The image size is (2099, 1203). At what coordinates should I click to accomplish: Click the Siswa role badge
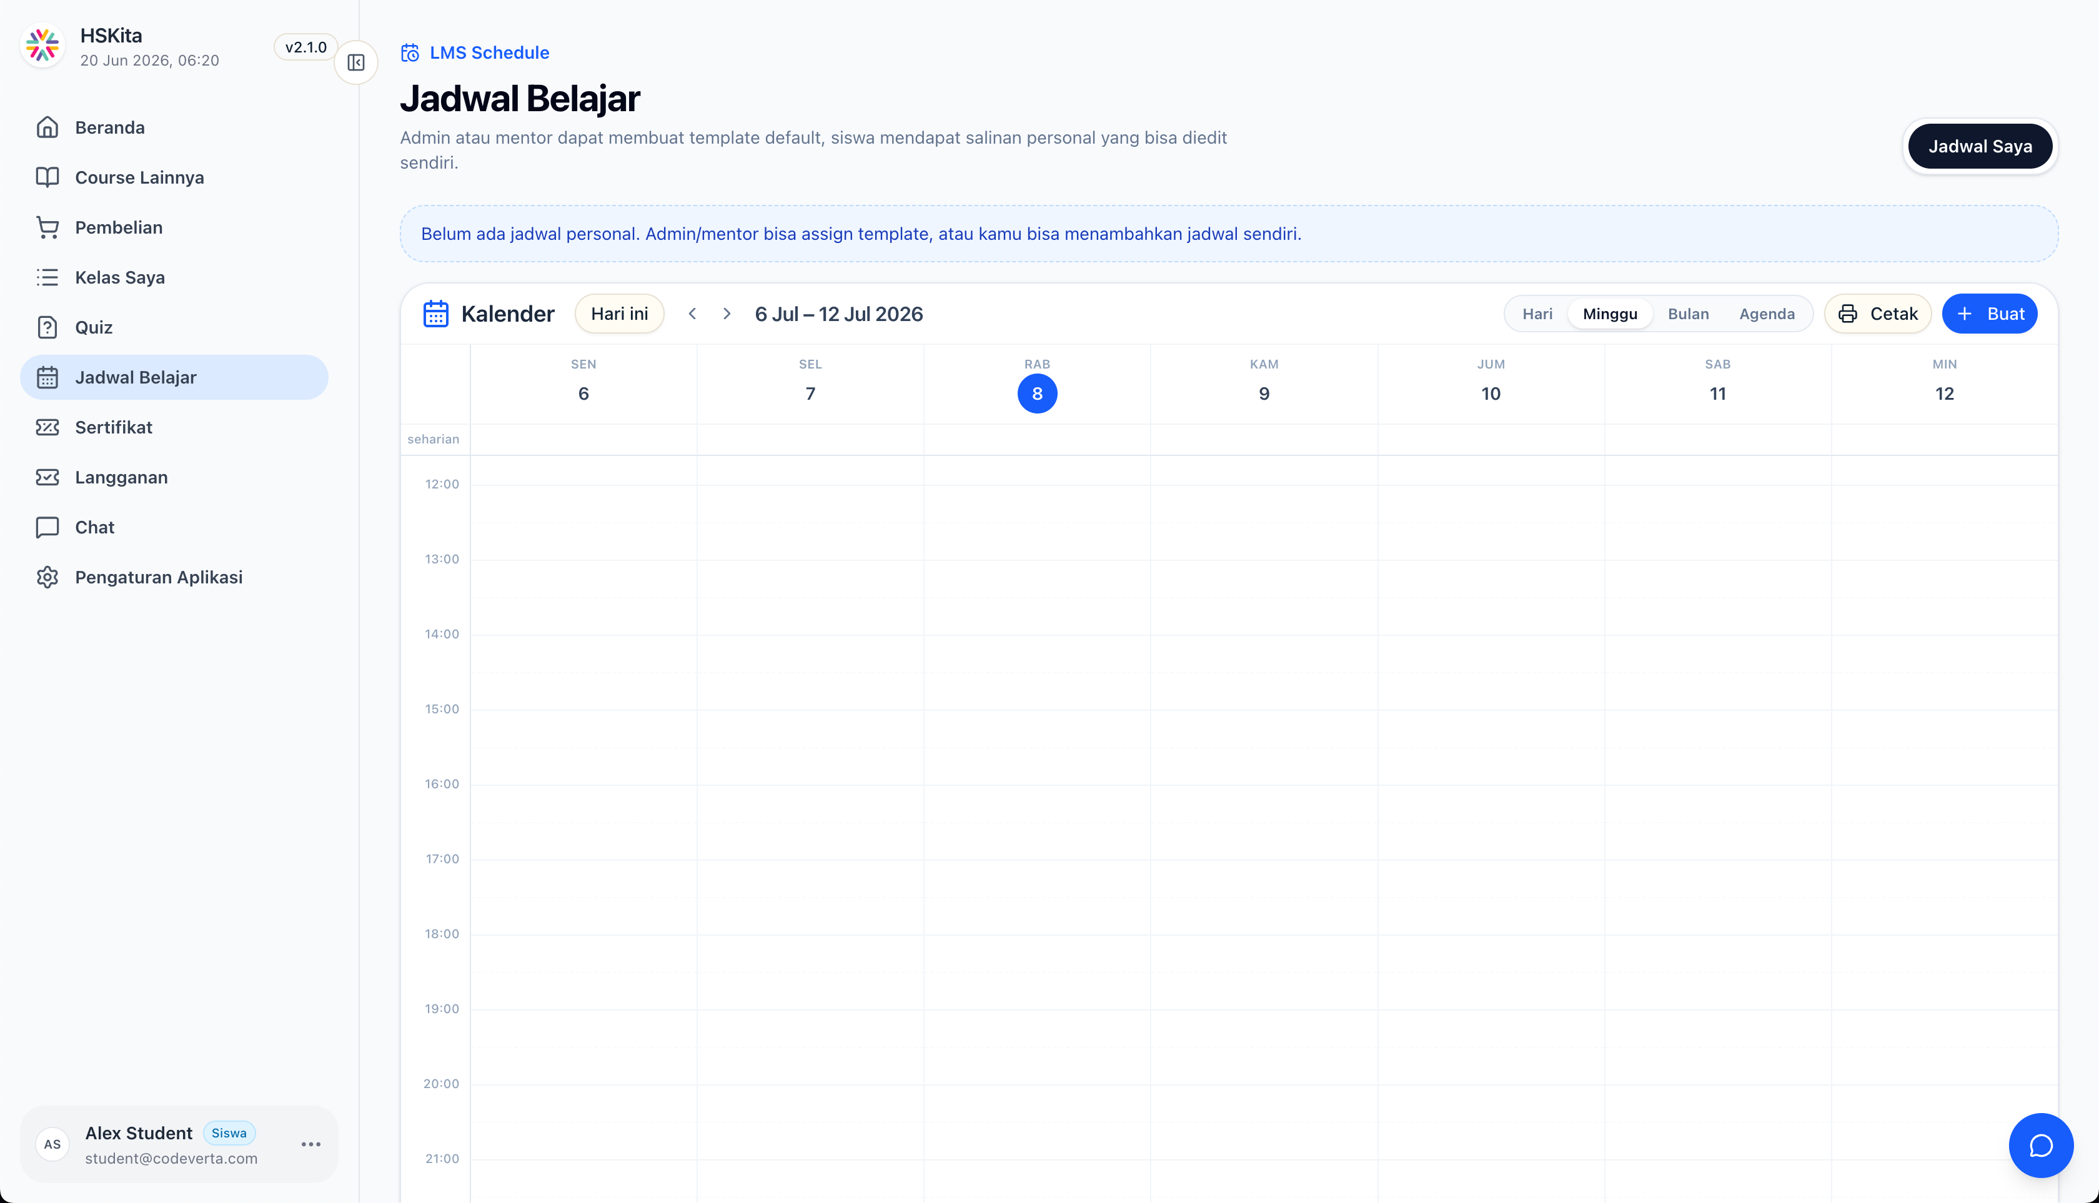[229, 1133]
